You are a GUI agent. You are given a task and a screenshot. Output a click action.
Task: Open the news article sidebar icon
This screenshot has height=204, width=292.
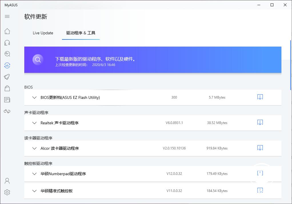7,99
